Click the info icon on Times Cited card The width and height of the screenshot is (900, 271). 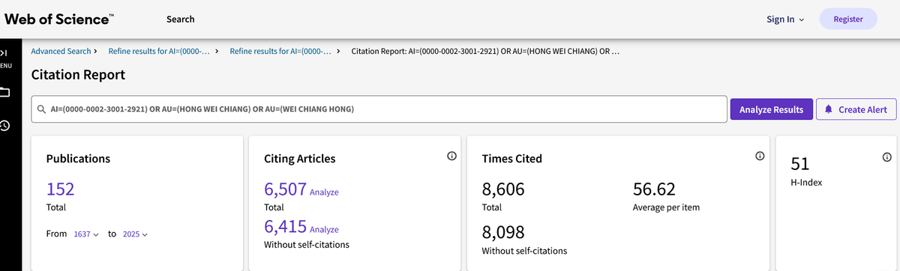tap(760, 156)
